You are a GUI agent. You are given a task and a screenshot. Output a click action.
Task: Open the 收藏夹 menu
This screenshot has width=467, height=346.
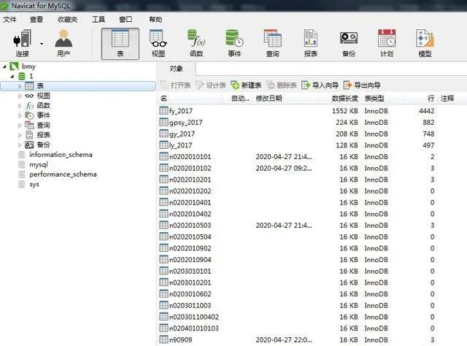click(x=68, y=20)
